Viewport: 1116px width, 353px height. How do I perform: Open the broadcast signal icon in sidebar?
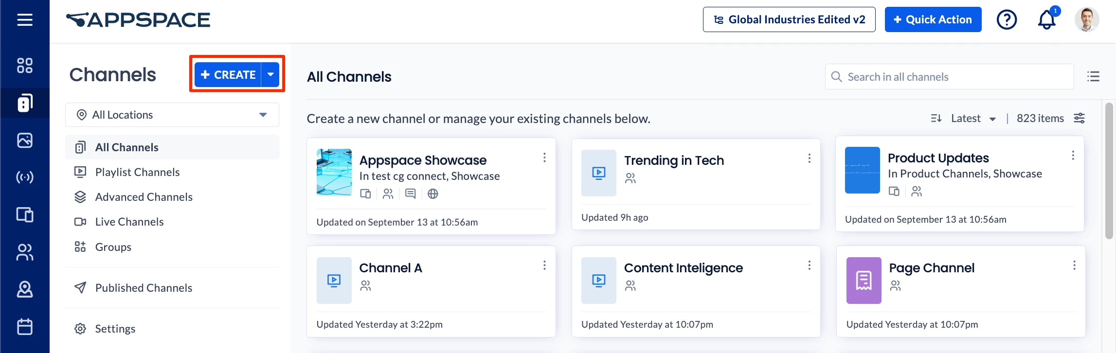pyautogui.click(x=25, y=177)
